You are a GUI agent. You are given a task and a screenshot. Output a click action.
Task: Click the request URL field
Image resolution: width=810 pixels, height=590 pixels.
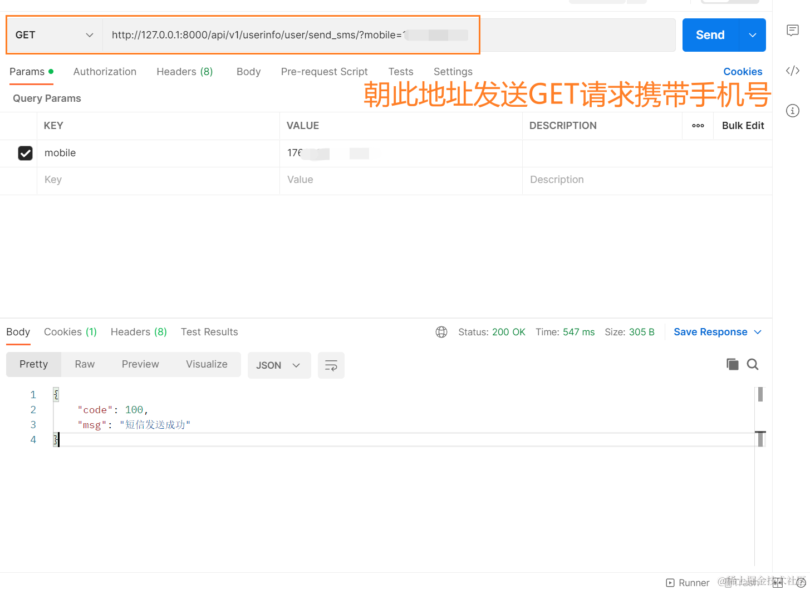[389, 35]
